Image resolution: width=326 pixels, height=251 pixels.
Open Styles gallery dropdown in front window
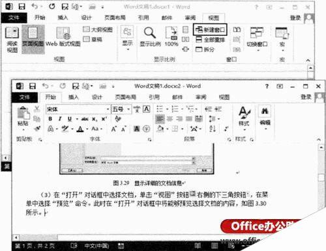244,118
